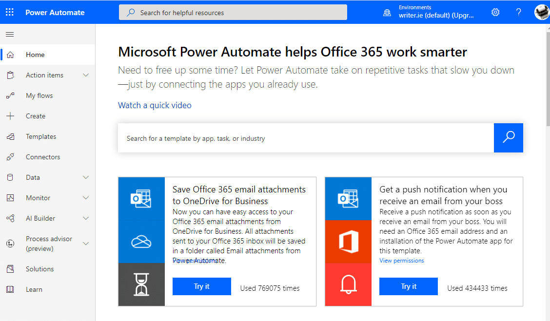
Task: Click Try it for push notification template
Action: (x=409, y=286)
